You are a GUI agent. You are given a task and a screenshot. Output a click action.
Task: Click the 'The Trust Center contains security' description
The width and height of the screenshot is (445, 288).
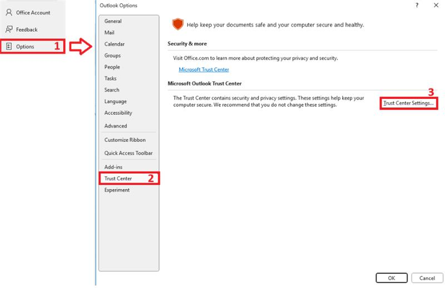(x=269, y=101)
